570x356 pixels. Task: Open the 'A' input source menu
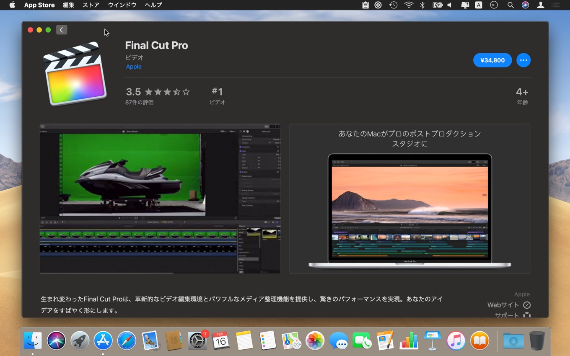479,5
